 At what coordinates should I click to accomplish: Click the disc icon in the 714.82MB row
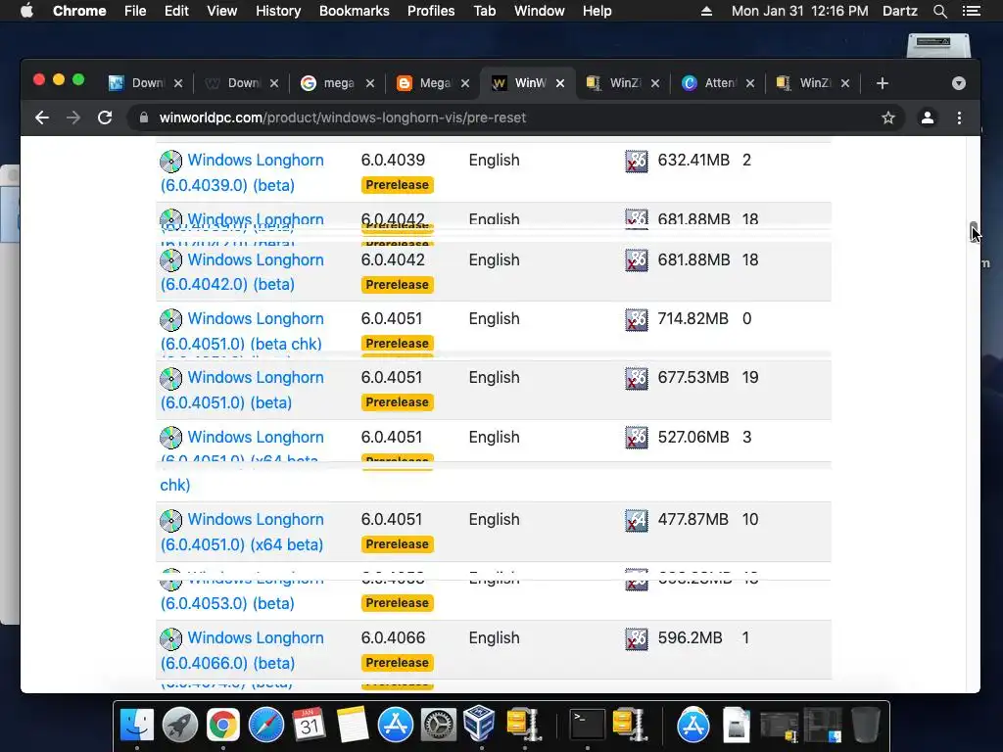(170, 320)
